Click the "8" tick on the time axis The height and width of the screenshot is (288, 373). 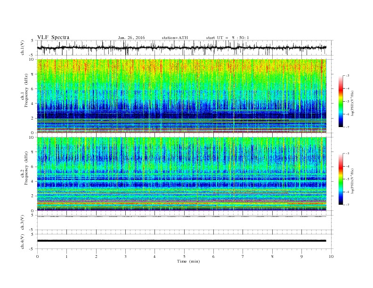[272, 256]
